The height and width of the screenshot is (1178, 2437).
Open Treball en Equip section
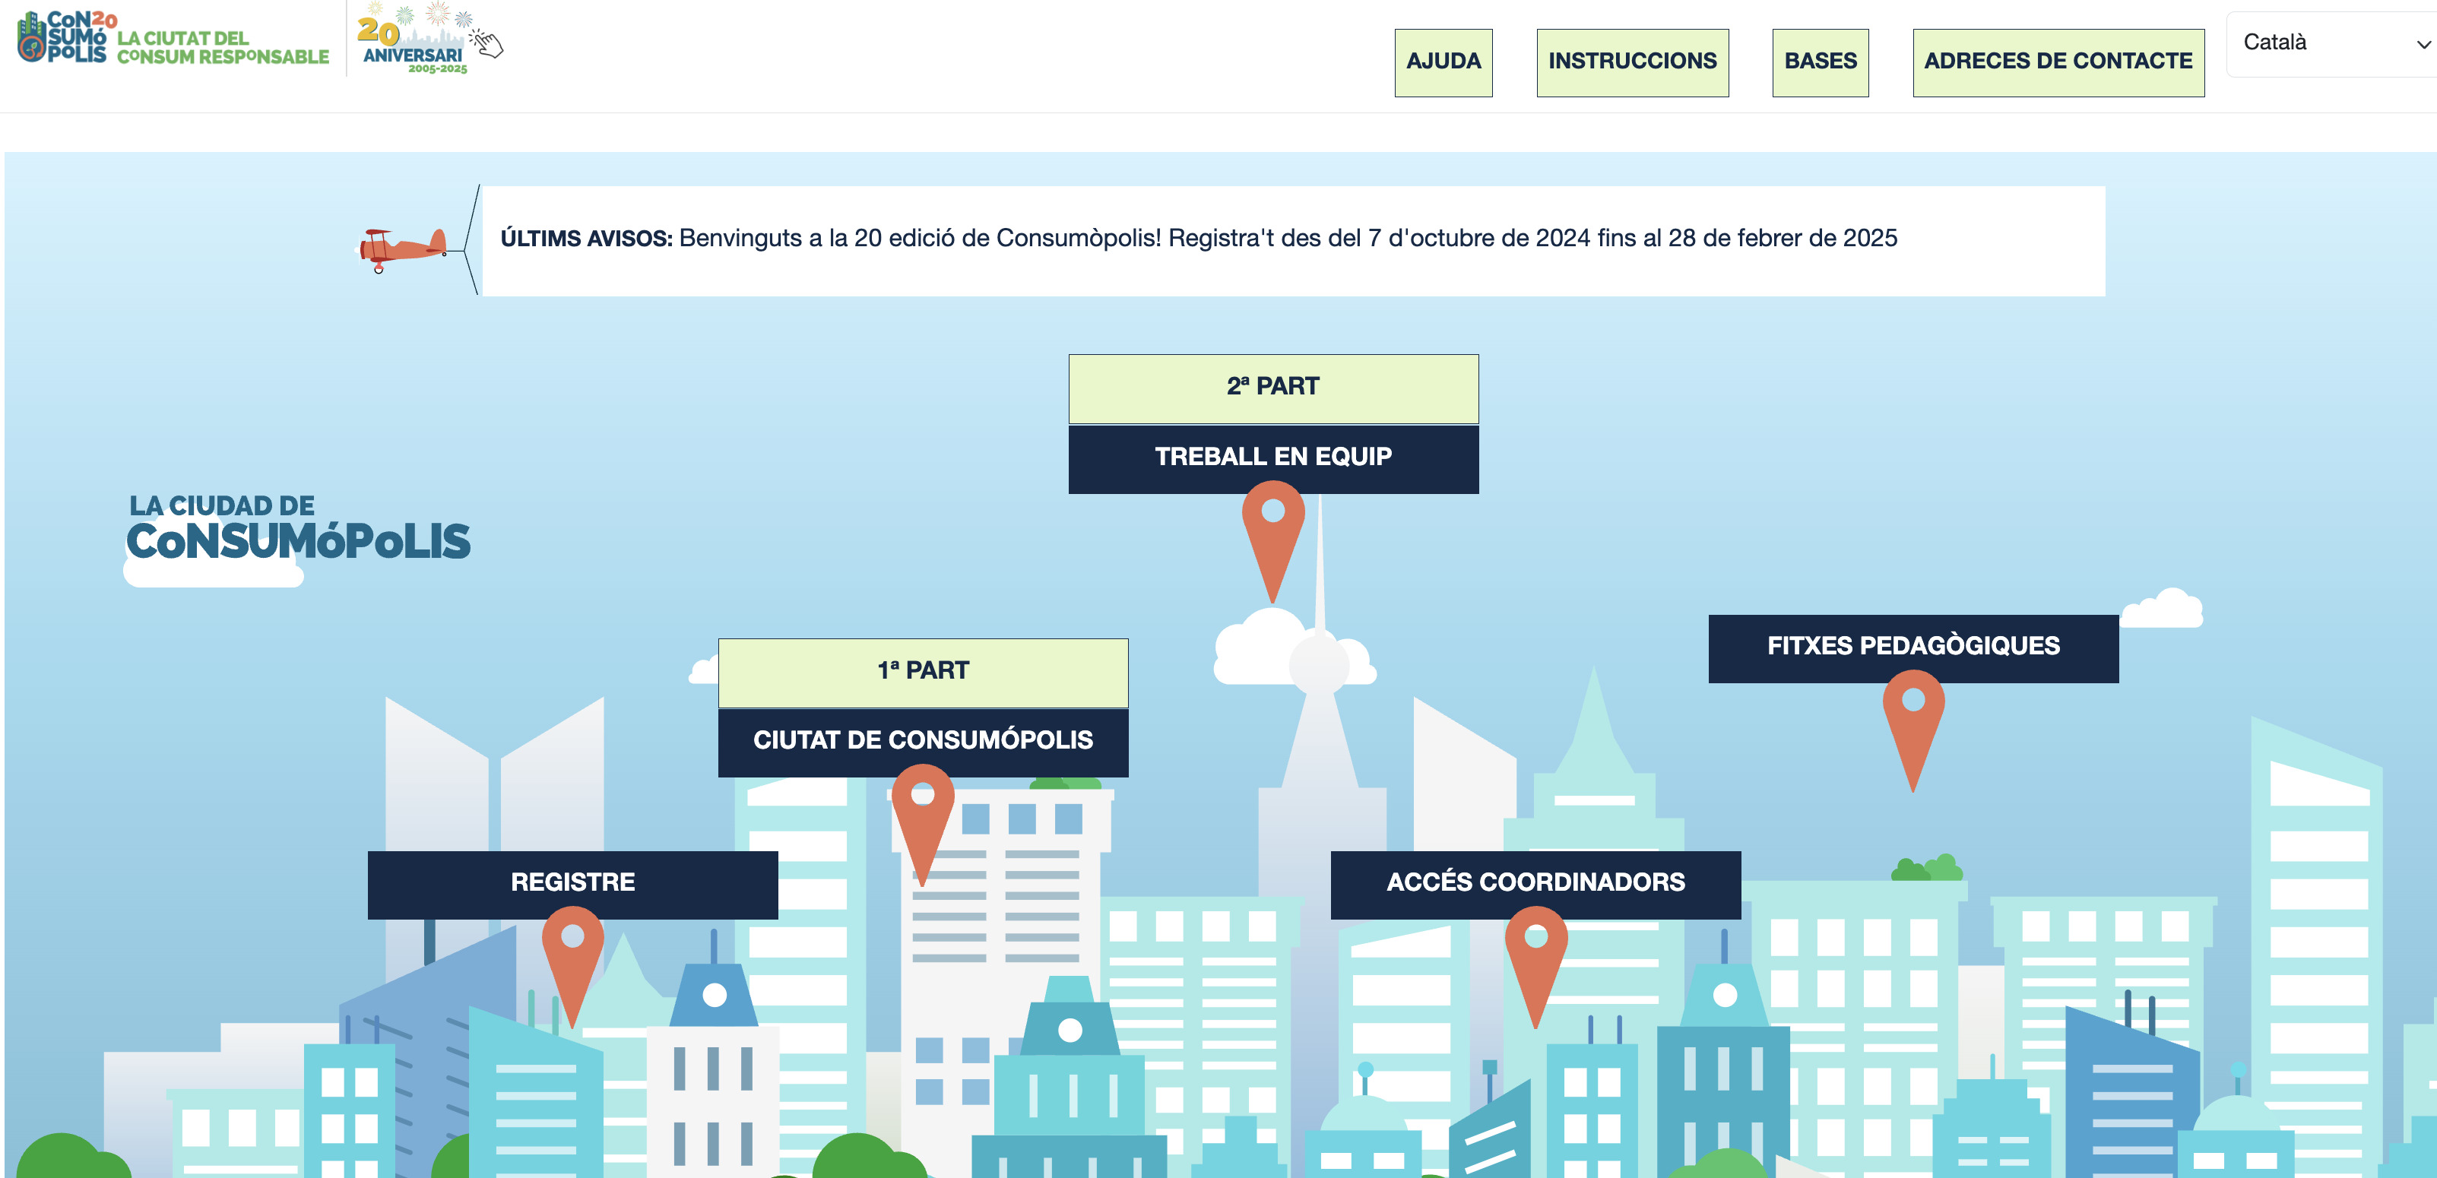1273,459
